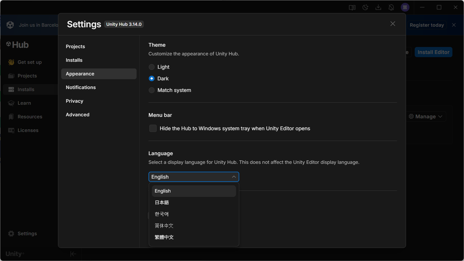The height and width of the screenshot is (261, 464).
Task: Go to Resources in the Hub sidebar
Action: point(30,117)
